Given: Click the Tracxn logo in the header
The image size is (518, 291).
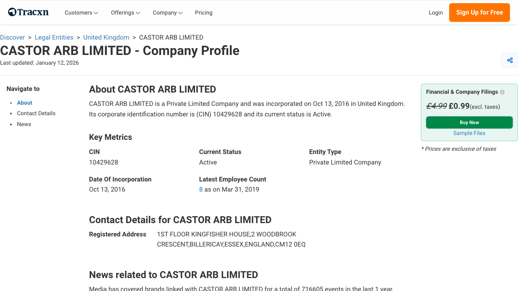Looking at the screenshot, I should coord(28,12).
